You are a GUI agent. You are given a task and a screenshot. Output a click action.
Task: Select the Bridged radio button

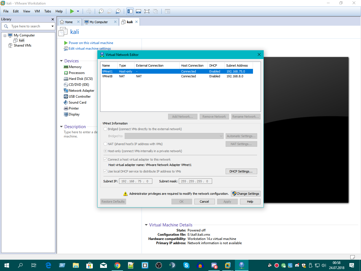pyautogui.click(x=105, y=129)
